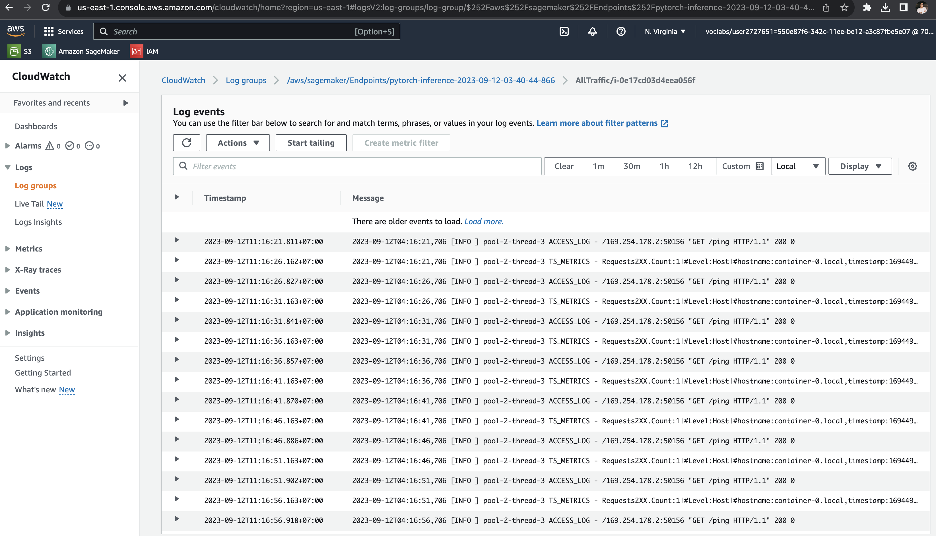Expand all rows via header arrow
Image resolution: width=936 pixels, height=536 pixels.
pyautogui.click(x=177, y=197)
